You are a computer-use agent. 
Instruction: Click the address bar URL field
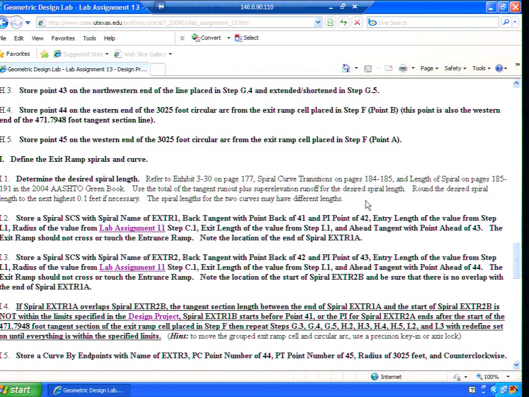pos(179,23)
